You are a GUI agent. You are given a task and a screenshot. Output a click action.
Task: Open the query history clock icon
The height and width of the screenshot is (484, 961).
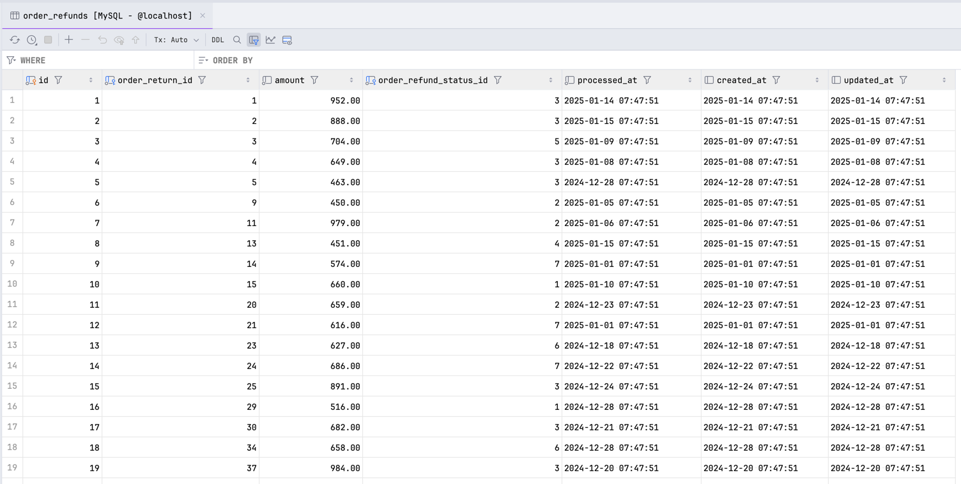click(x=32, y=40)
